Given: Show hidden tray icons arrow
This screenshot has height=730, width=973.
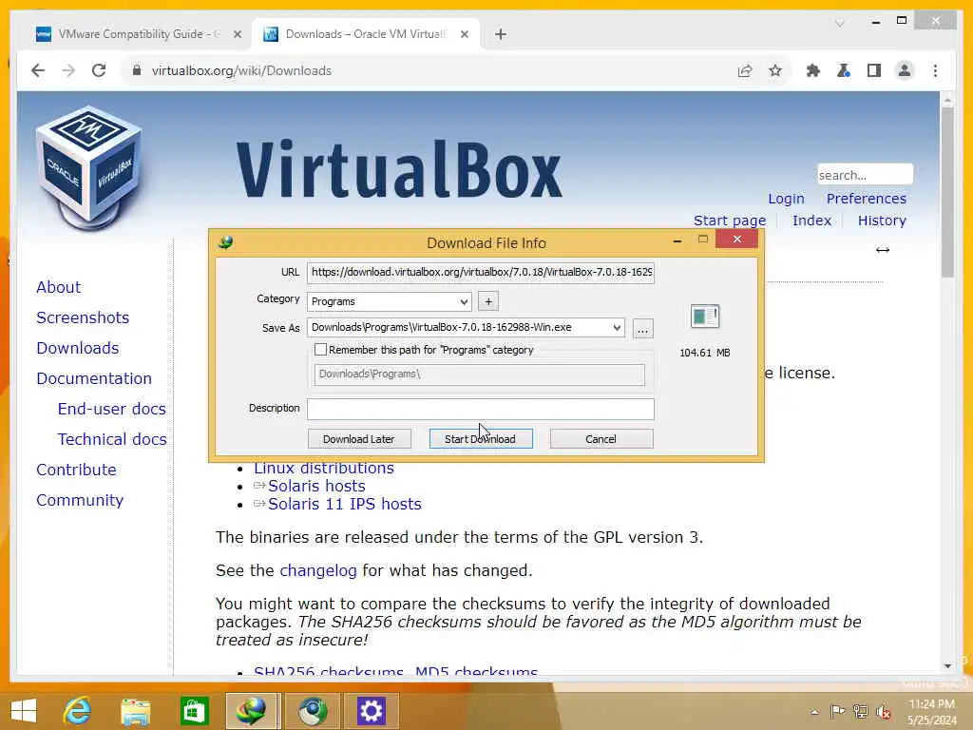Looking at the screenshot, I should point(814,711).
